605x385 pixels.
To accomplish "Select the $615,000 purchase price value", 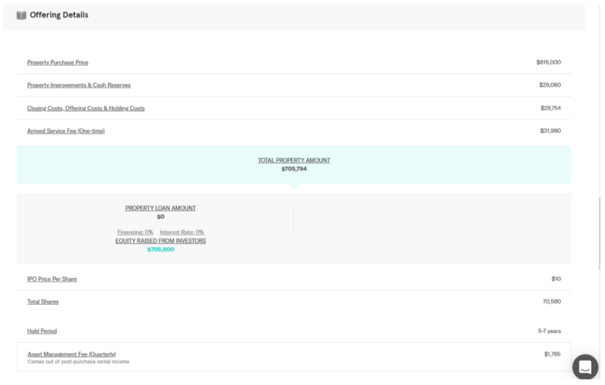I will point(548,63).
